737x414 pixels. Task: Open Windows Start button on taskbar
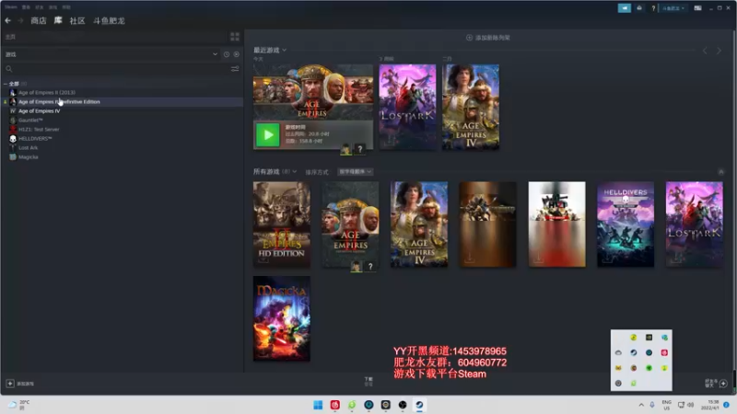click(318, 405)
